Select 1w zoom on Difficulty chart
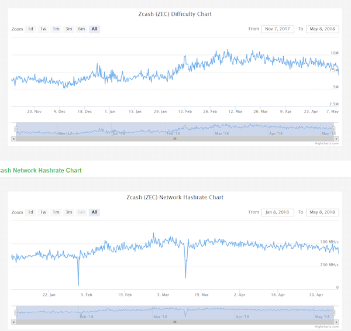 [x=43, y=29]
